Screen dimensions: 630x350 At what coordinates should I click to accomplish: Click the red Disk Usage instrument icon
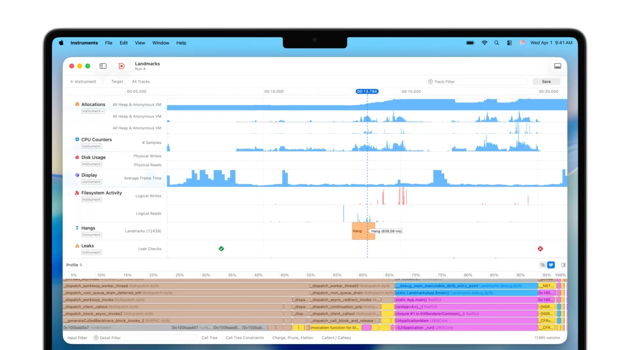[x=77, y=157]
